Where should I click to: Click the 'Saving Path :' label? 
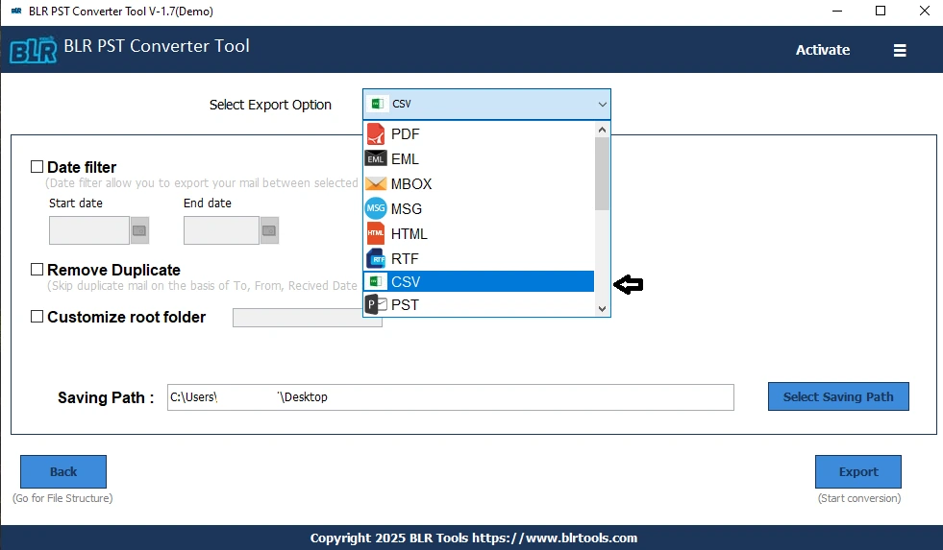[106, 397]
